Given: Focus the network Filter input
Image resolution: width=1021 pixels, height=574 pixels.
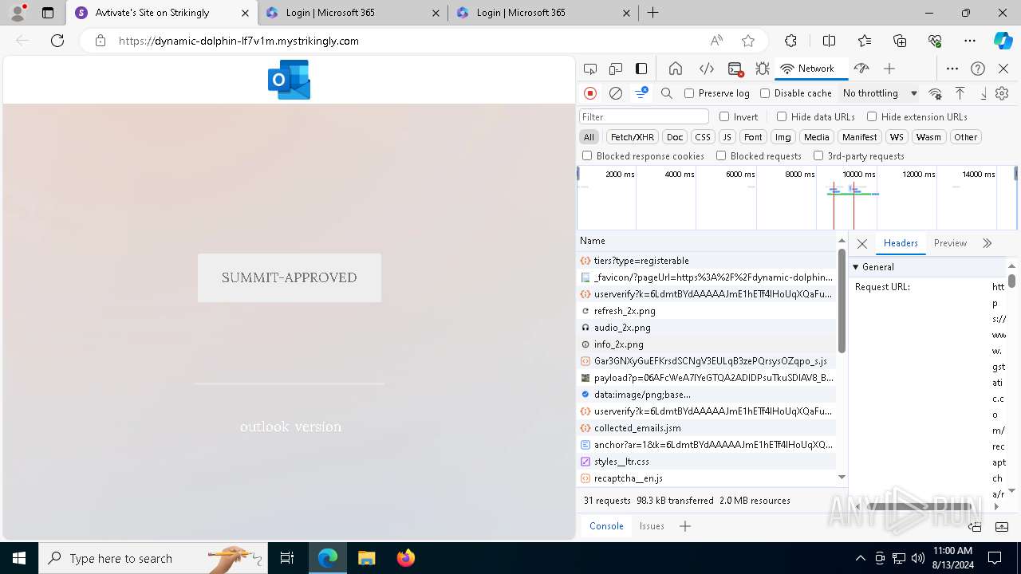Looking at the screenshot, I should (644, 116).
